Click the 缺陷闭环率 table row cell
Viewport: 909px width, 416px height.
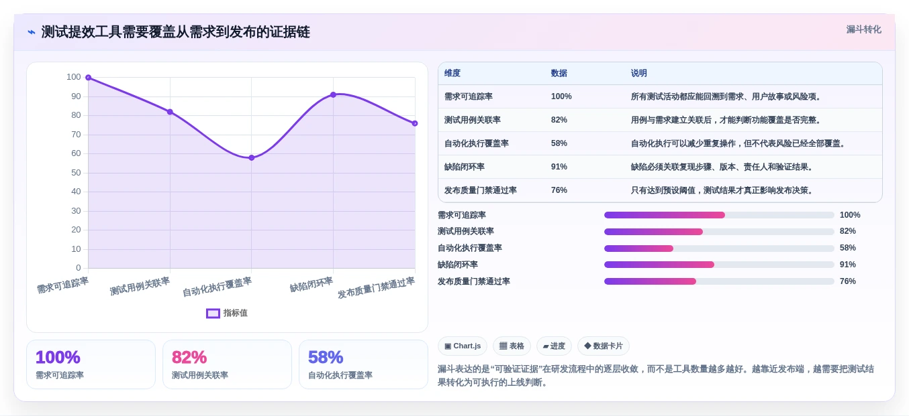(x=465, y=167)
